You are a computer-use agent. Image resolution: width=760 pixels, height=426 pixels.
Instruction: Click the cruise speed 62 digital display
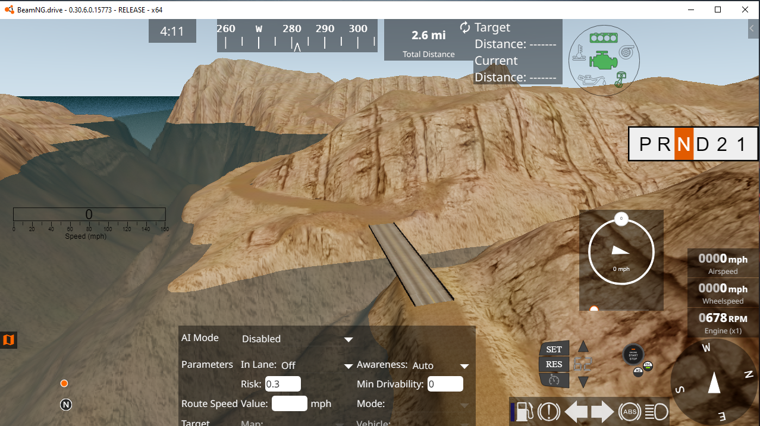(583, 364)
